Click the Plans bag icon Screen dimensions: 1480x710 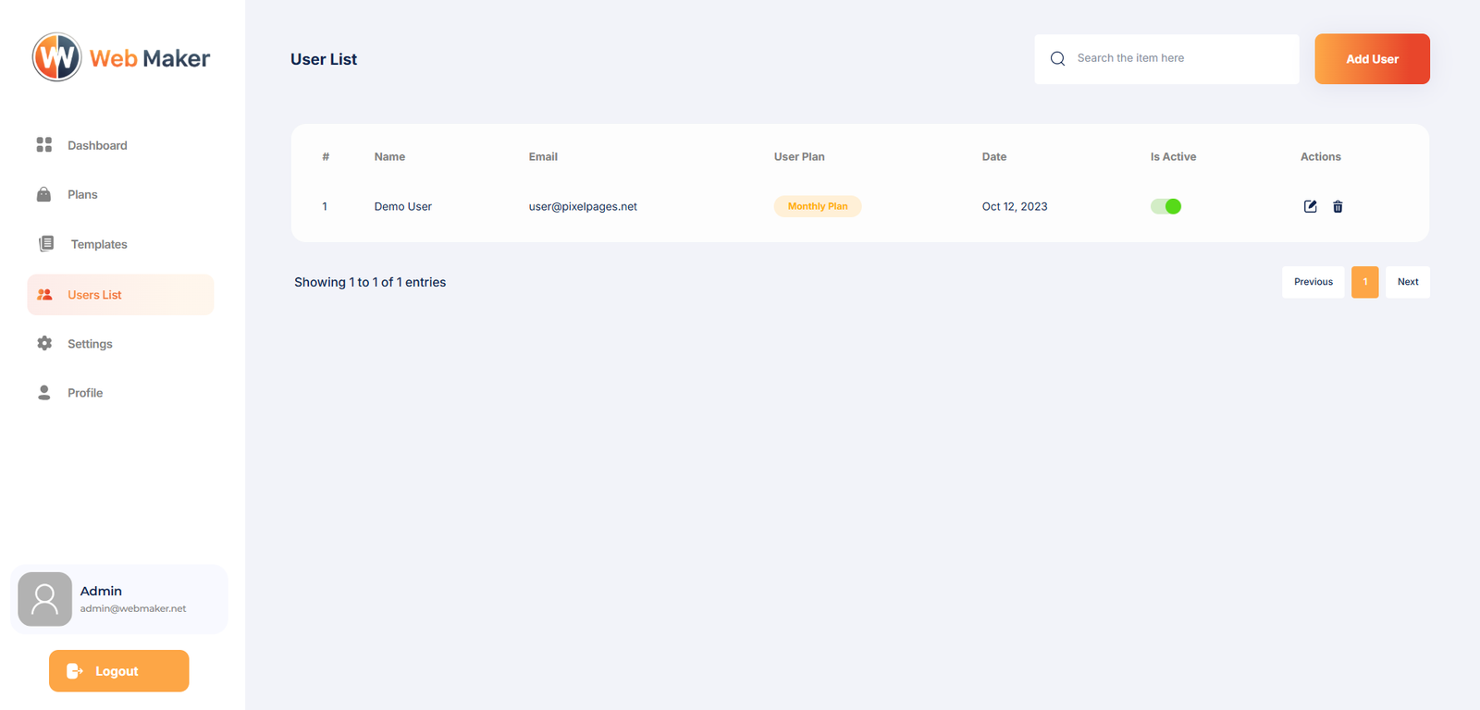pos(43,194)
